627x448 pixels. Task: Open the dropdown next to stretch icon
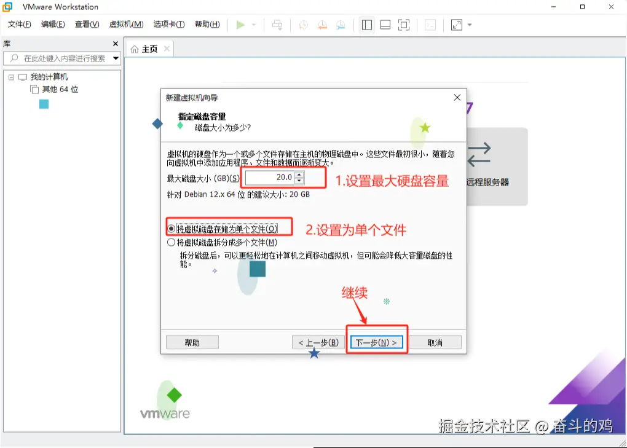(470, 25)
